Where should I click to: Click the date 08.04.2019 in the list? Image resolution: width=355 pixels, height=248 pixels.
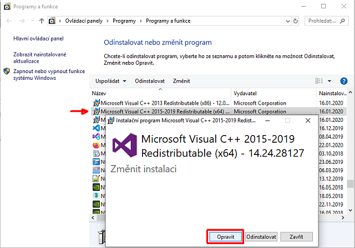tap(331, 137)
